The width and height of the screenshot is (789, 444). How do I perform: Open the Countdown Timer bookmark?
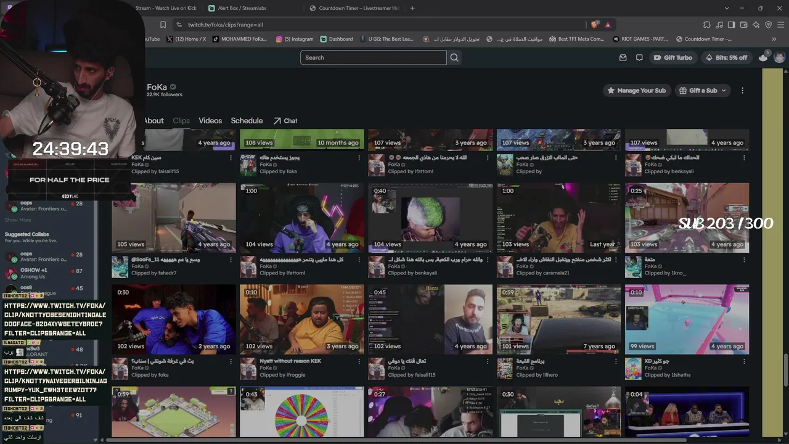pyautogui.click(x=703, y=39)
